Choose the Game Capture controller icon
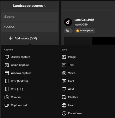This screenshot has height=118, width=115. (x=7, y=65)
